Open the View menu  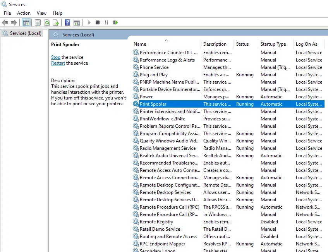pyautogui.click(x=41, y=13)
